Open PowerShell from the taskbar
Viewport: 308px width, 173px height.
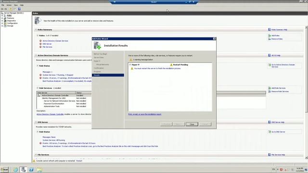click(x=31, y=170)
